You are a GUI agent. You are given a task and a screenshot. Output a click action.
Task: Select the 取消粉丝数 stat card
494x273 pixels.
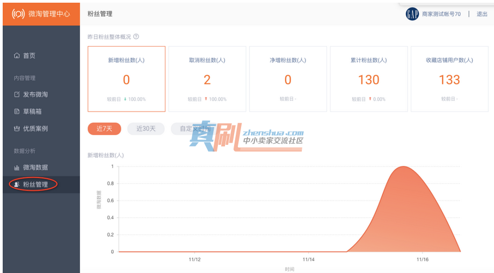pyautogui.click(x=207, y=79)
